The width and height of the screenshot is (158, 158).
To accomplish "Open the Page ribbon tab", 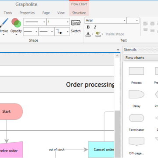I will (x=46, y=13).
